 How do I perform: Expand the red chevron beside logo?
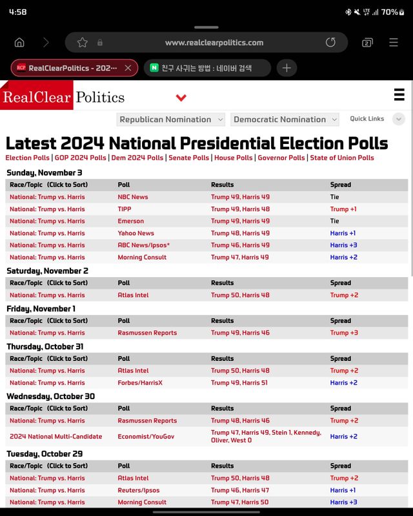pyautogui.click(x=181, y=98)
